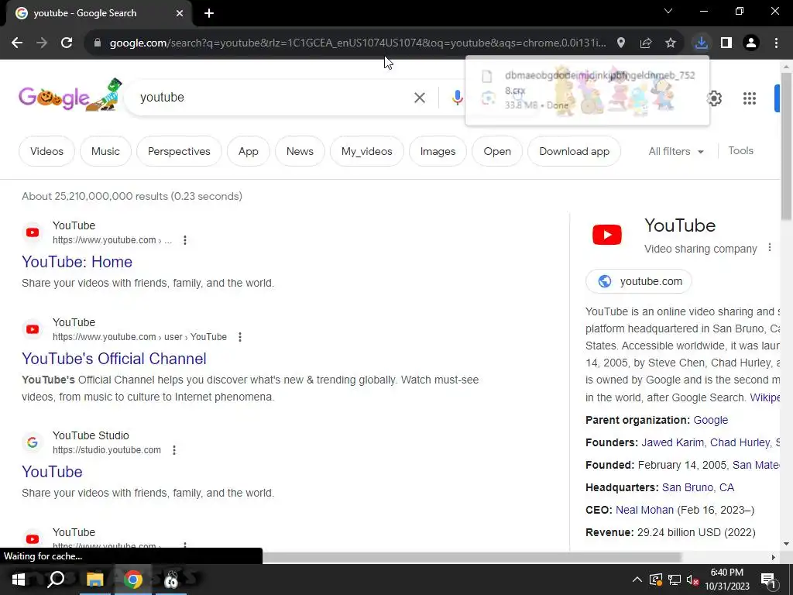Click the horizontal scrollbar right arrow
The image size is (793, 595).
[774, 558]
